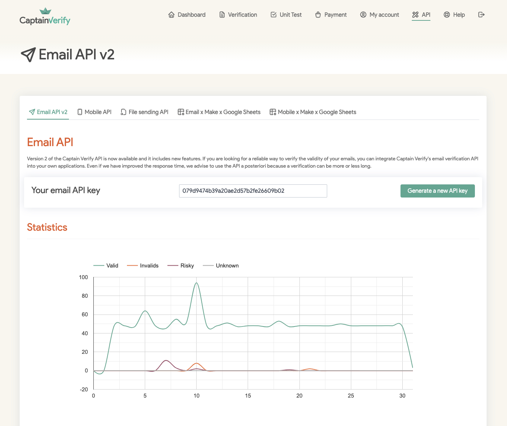Go to the Verification page
Viewport: 507px width, 426px height.
click(x=238, y=15)
